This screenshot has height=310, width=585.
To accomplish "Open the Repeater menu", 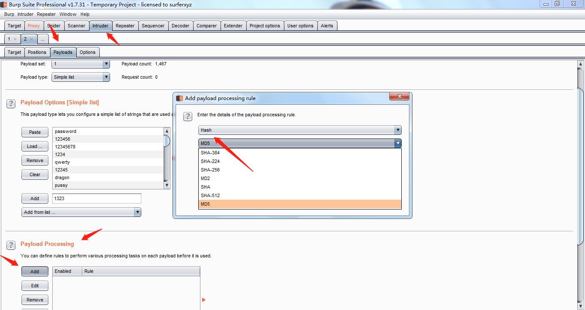I will tap(46, 14).
